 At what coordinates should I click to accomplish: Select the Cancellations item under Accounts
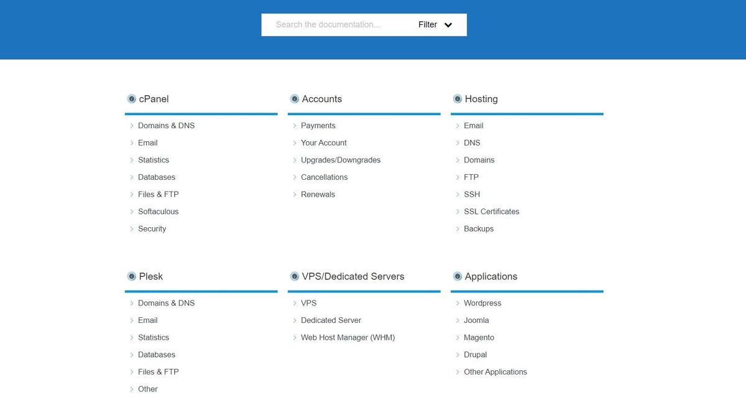click(324, 177)
